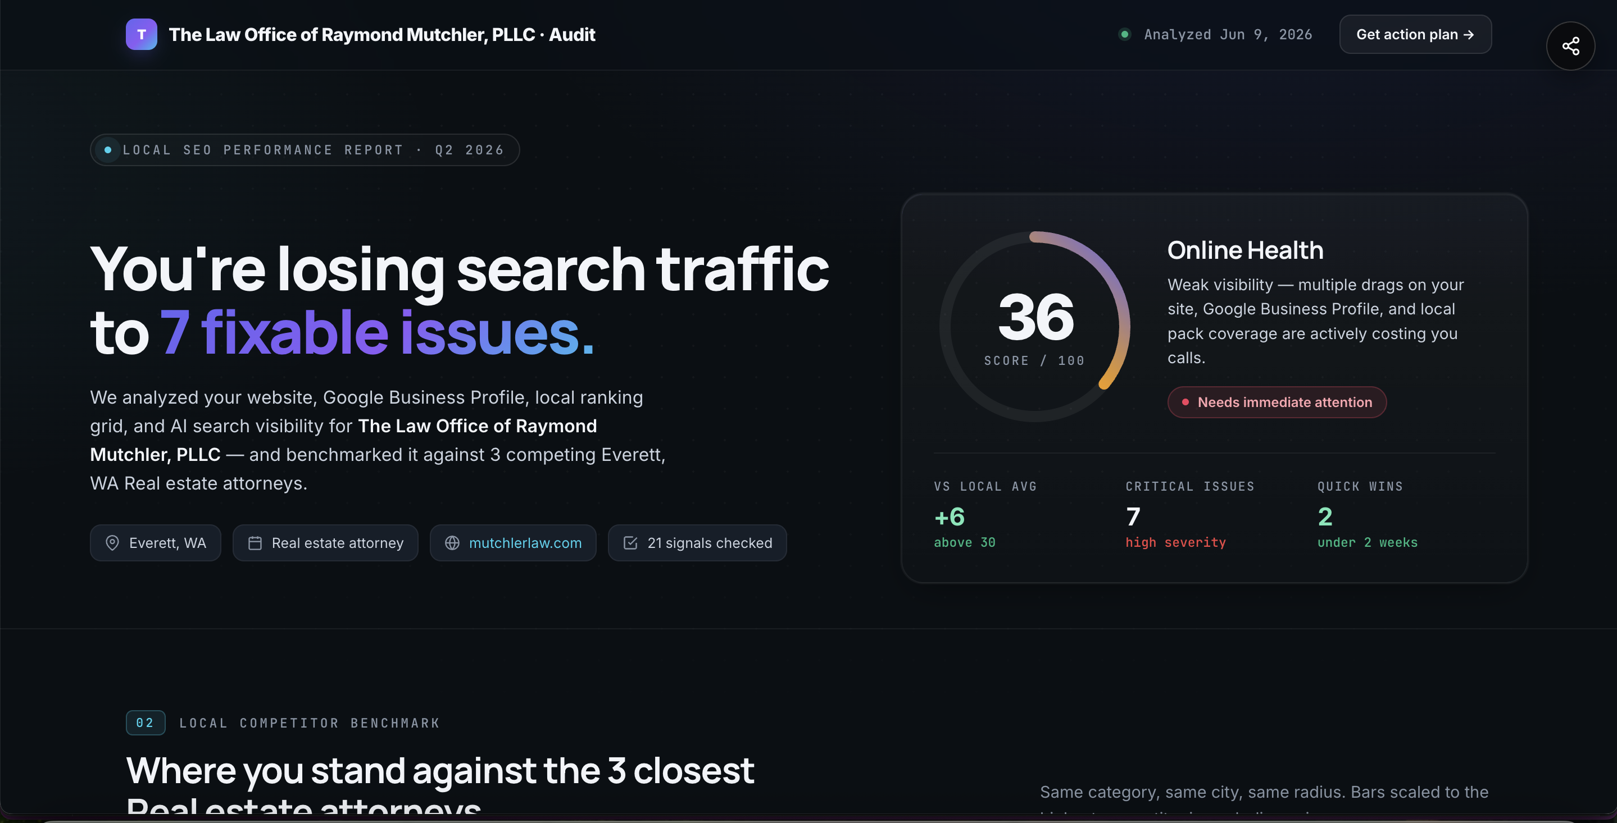Click the above 30 label
Viewport: 1617px width, 823px height.
(x=964, y=542)
